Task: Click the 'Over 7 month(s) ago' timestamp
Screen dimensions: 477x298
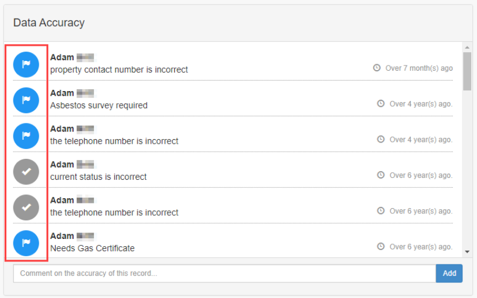Action: coord(419,68)
